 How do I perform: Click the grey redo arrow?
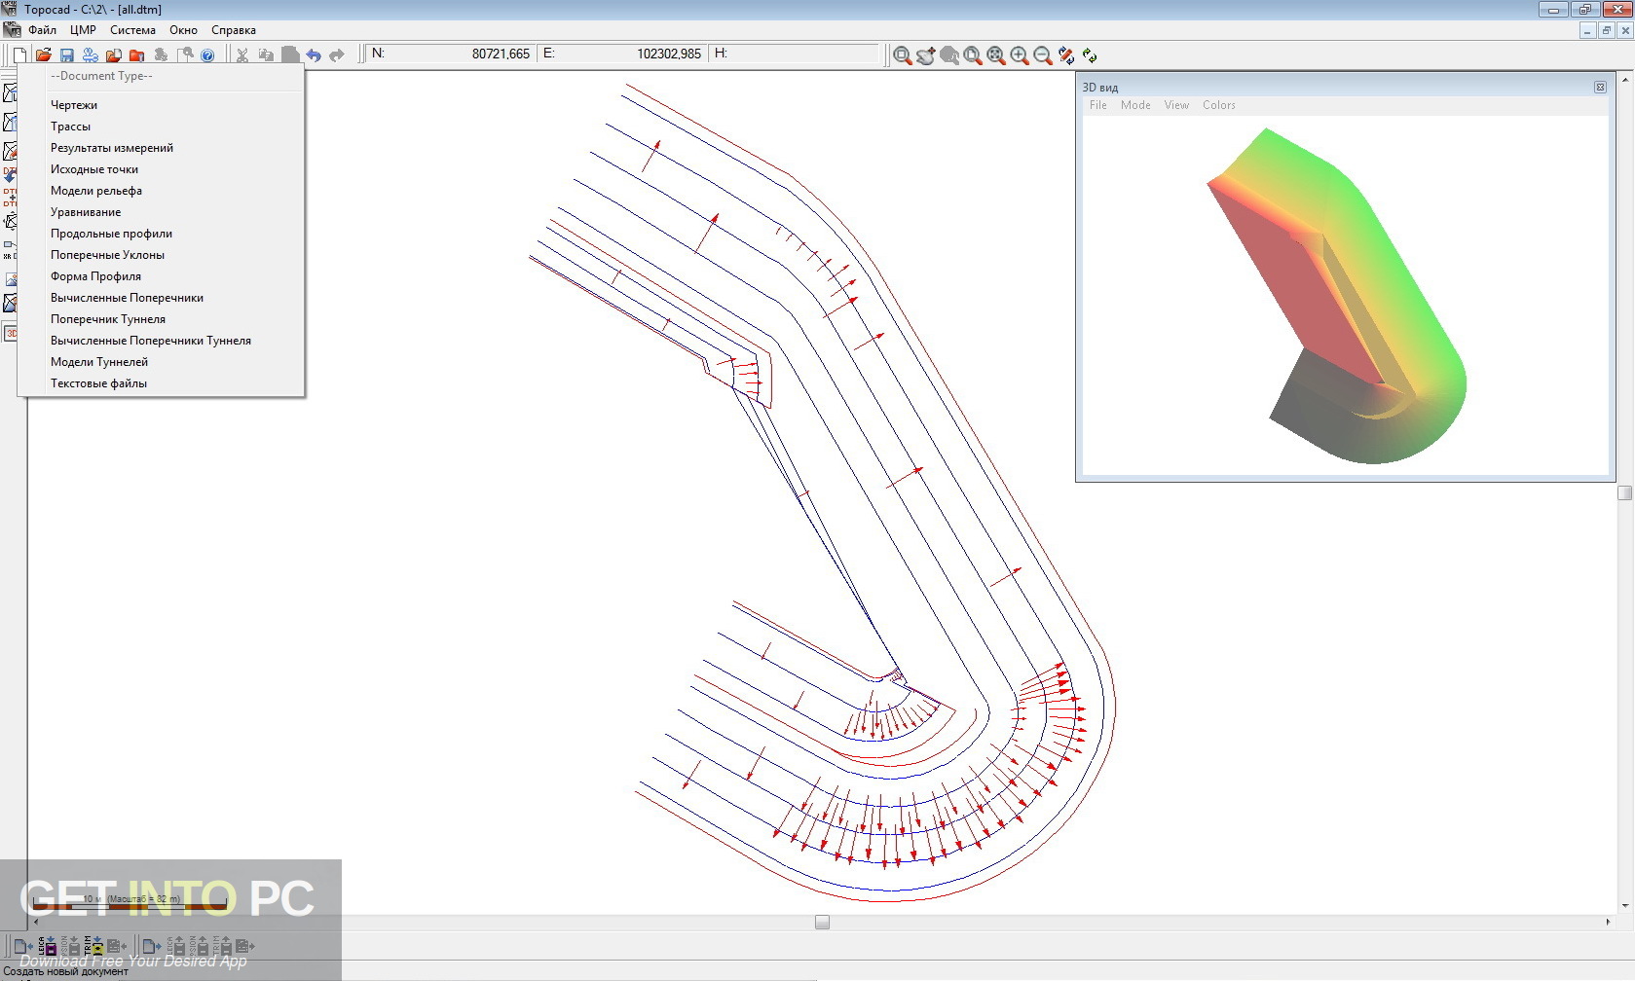(x=336, y=55)
